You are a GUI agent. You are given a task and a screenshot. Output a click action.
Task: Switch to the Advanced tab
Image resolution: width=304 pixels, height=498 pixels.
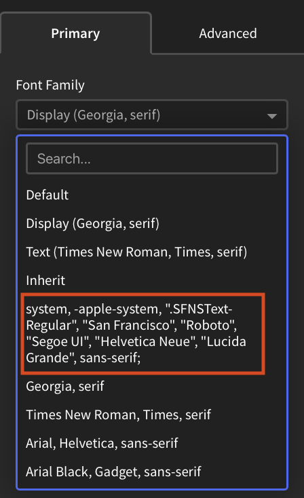pos(228,33)
